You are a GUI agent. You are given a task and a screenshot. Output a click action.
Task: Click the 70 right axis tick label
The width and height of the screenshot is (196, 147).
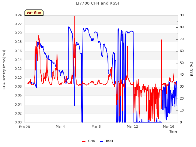[x=182, y=39]
